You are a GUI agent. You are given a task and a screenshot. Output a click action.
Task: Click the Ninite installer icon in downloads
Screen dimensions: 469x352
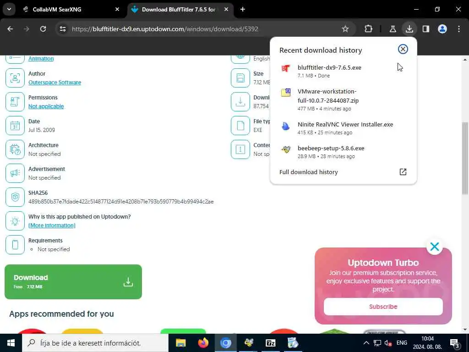coord(286,126)
